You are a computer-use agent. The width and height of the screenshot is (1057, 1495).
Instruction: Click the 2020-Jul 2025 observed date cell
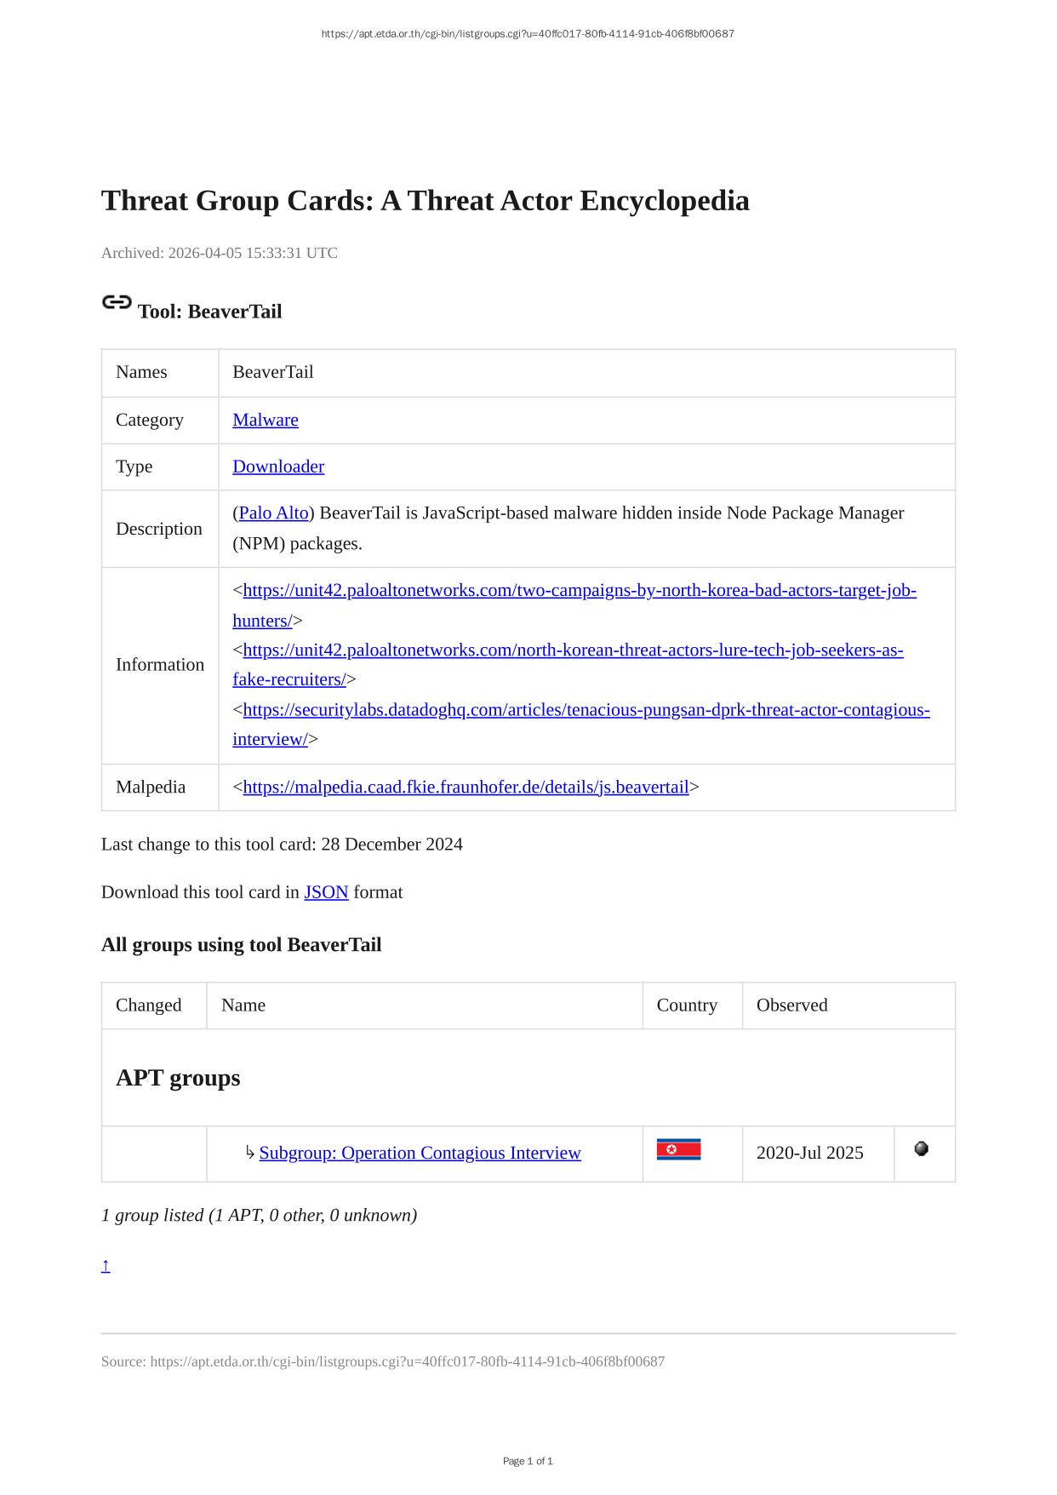click(809, 1153)
